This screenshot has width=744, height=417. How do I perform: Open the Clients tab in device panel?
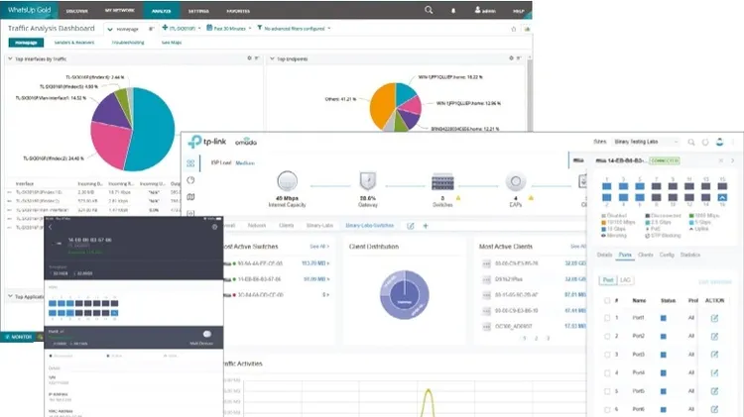646,255
